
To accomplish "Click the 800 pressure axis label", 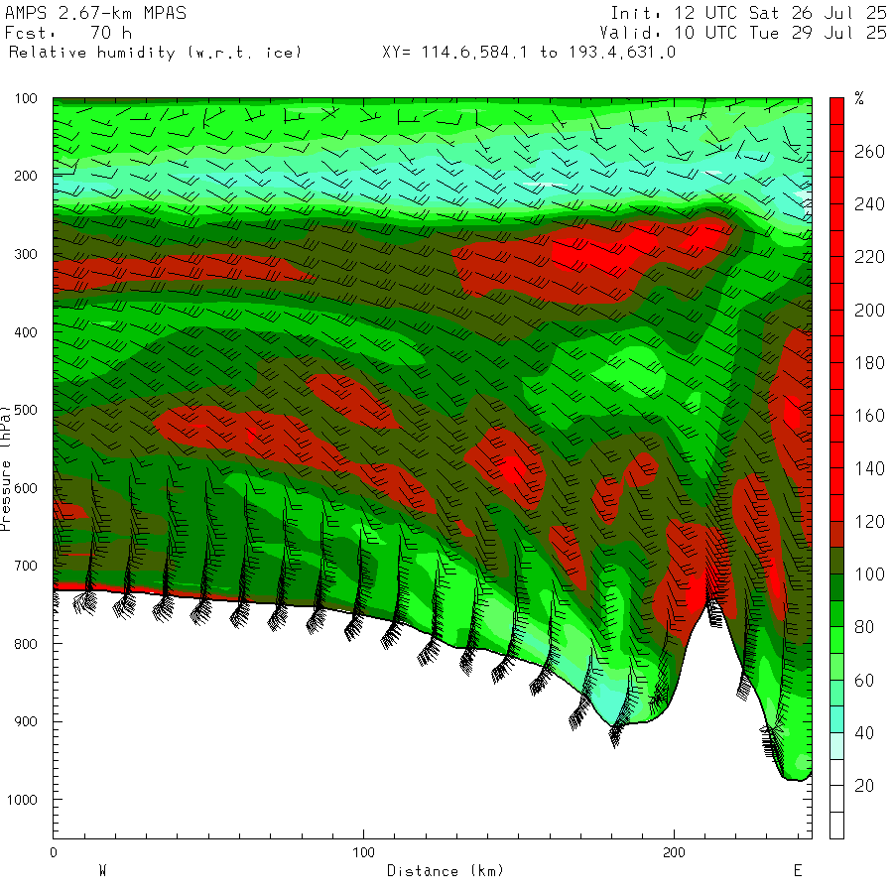I will (26, 644).
